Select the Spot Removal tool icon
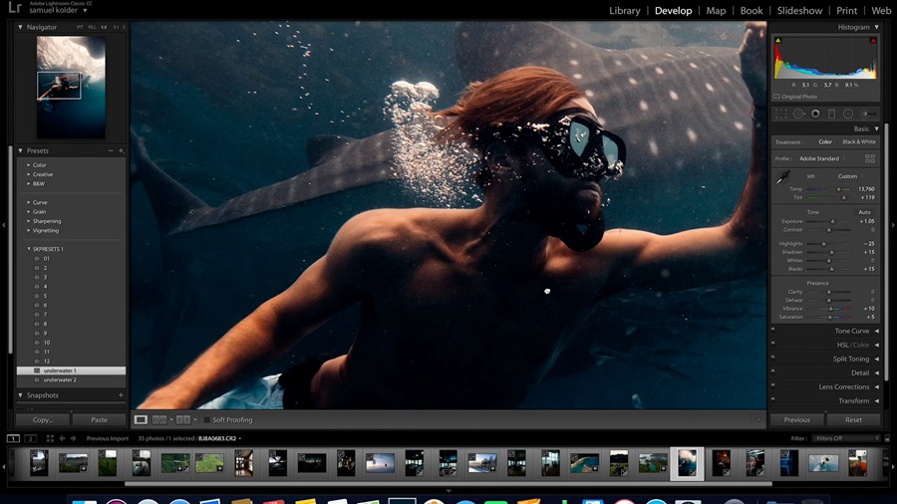Screen dimensions: 897x504 (x=798, y=114)
